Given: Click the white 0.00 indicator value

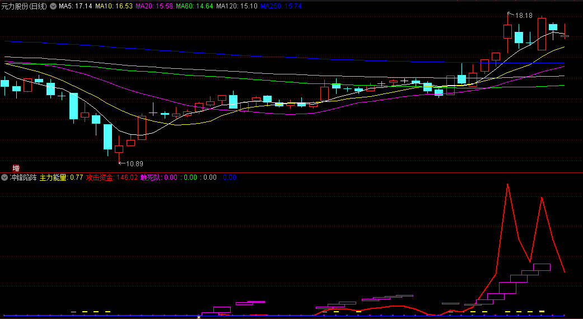Looking at the screenshot, I should 209,177.
